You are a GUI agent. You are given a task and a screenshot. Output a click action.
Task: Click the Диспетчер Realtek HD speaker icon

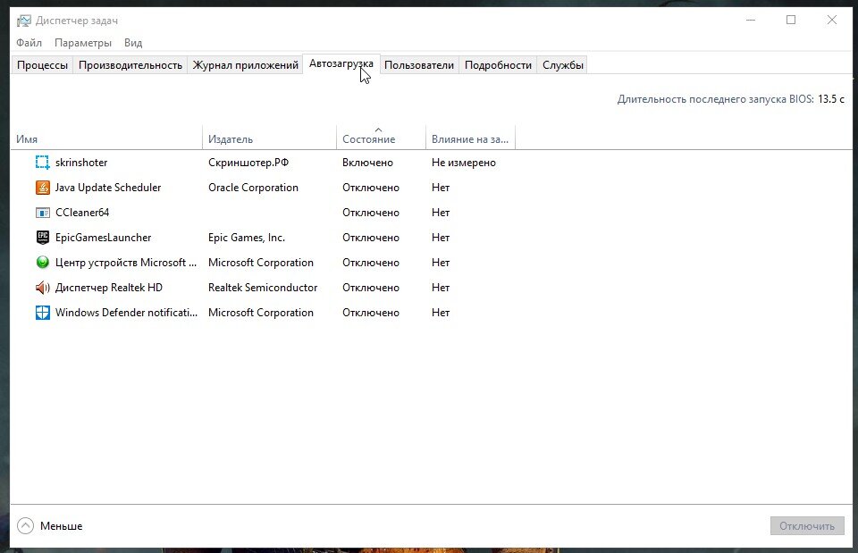pos(43,288)
